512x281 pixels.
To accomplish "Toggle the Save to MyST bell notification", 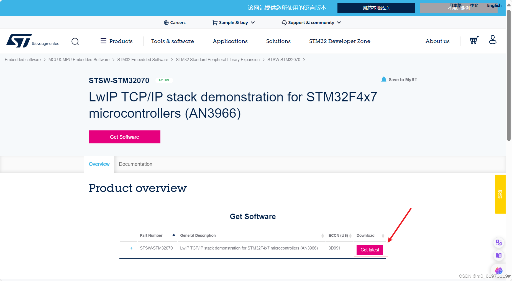I will tap(383, 79).
